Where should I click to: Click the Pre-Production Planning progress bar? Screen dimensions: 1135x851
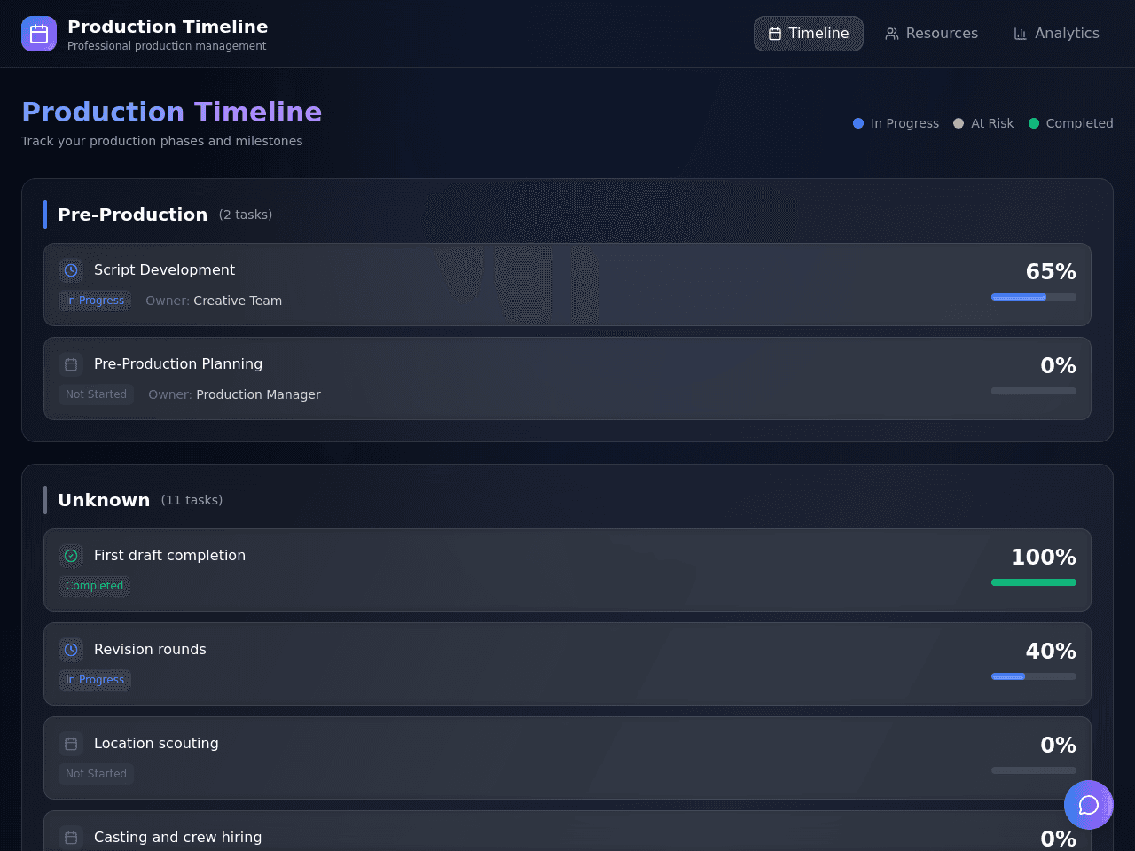point(1034,391)
